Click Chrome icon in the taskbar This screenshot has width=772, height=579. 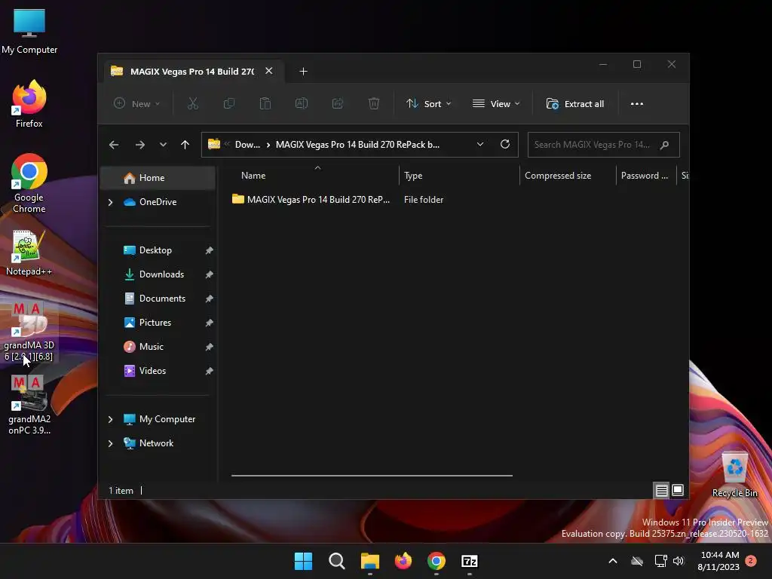click(437, 561)
